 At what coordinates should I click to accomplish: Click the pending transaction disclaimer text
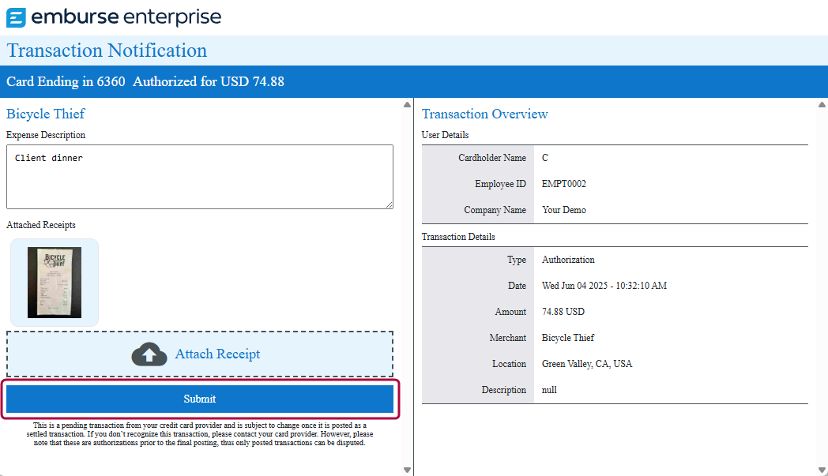(200, 434)
